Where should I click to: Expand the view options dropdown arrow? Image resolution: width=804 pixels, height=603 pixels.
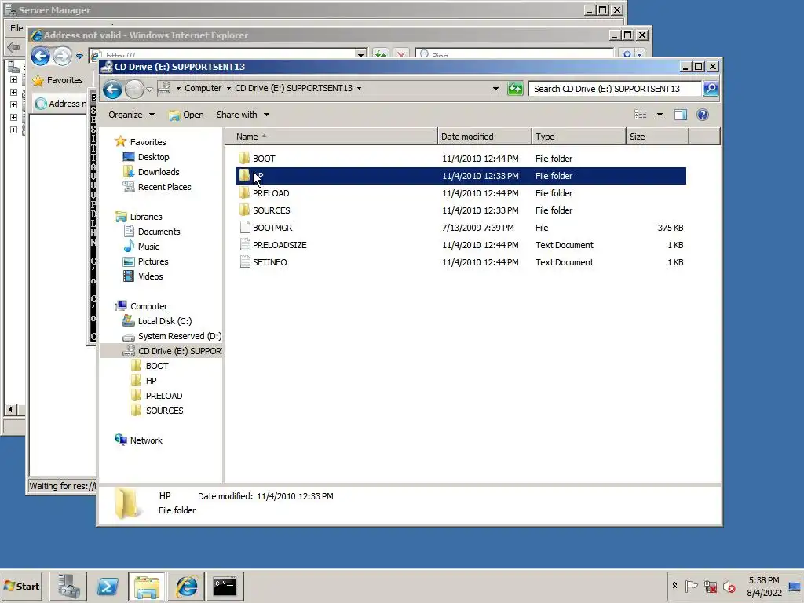(660, 115)
